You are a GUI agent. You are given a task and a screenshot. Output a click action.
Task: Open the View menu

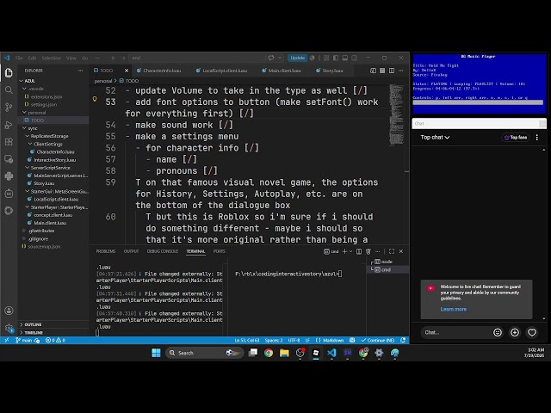click(x=71, y=58)
